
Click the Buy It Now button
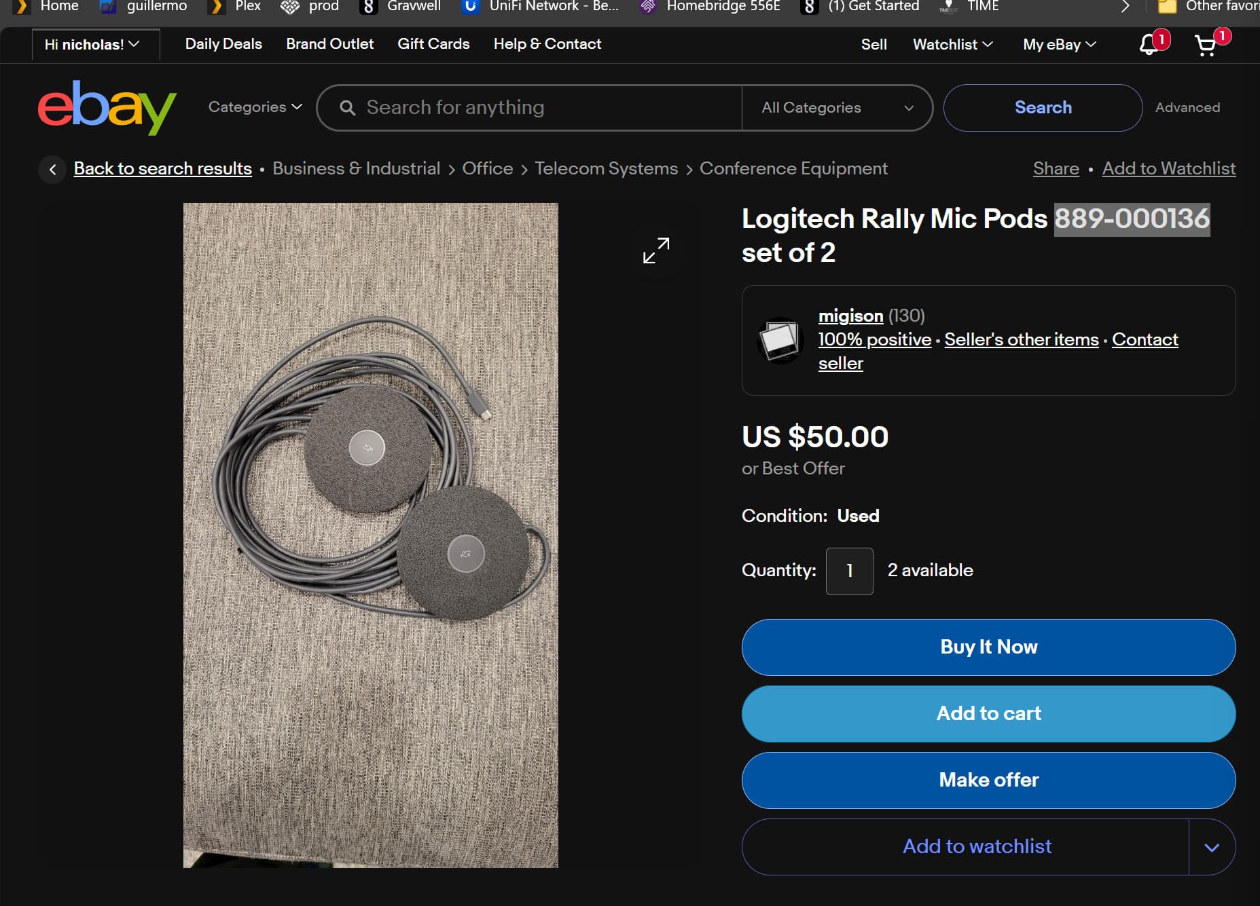click(x=988, y=647)
